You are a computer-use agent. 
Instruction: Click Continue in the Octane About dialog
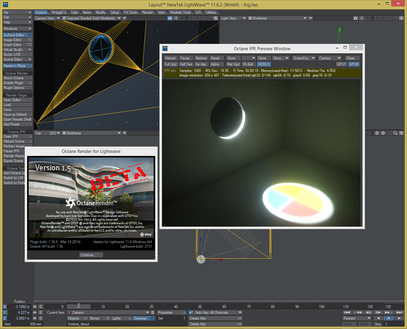click(91, 255)
